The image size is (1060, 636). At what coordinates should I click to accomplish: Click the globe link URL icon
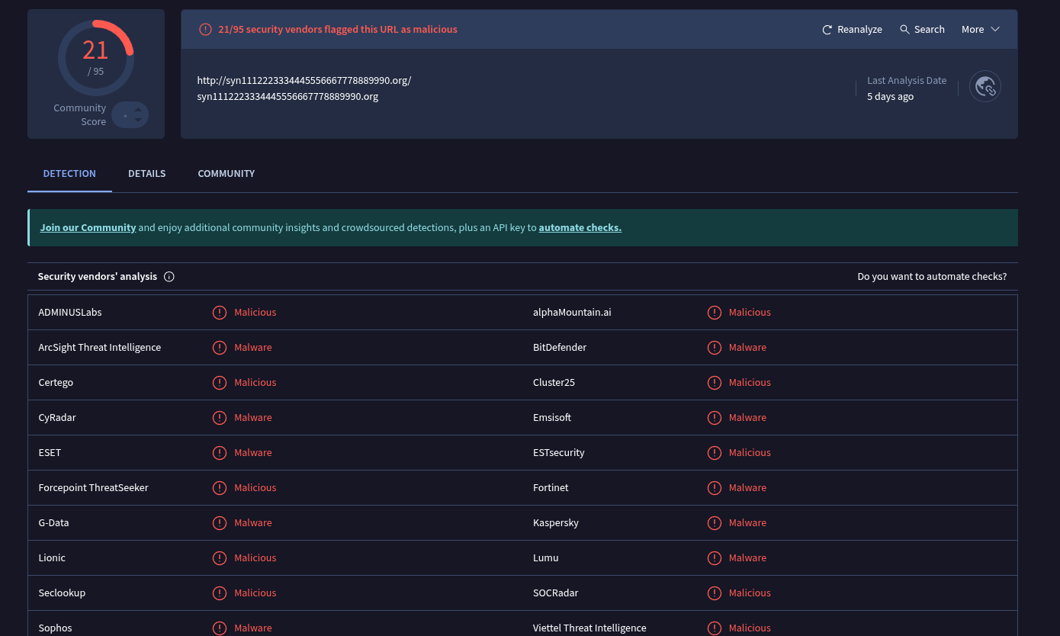tap(985, 86)
